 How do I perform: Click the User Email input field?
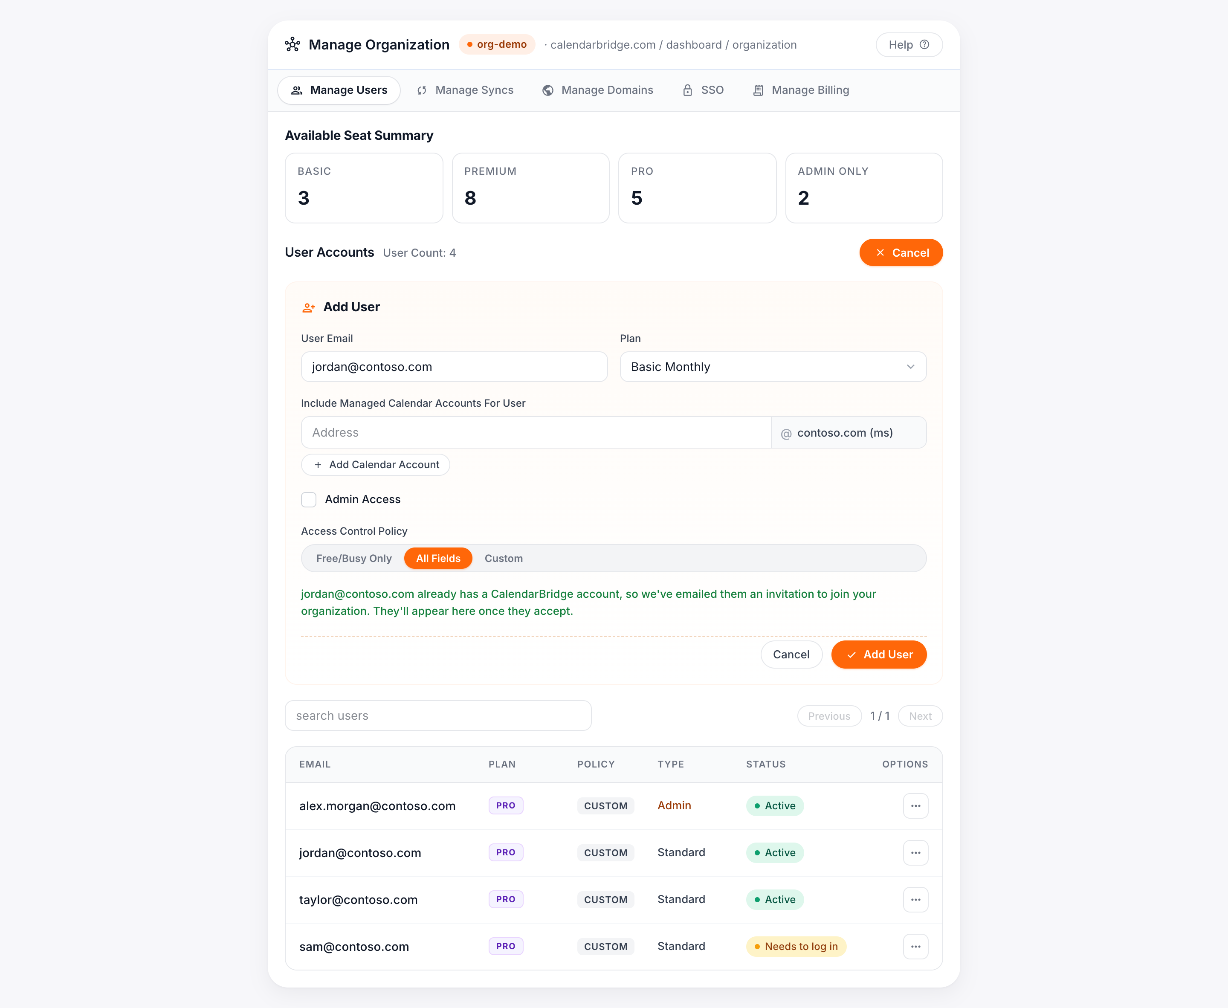coord(454,366)
